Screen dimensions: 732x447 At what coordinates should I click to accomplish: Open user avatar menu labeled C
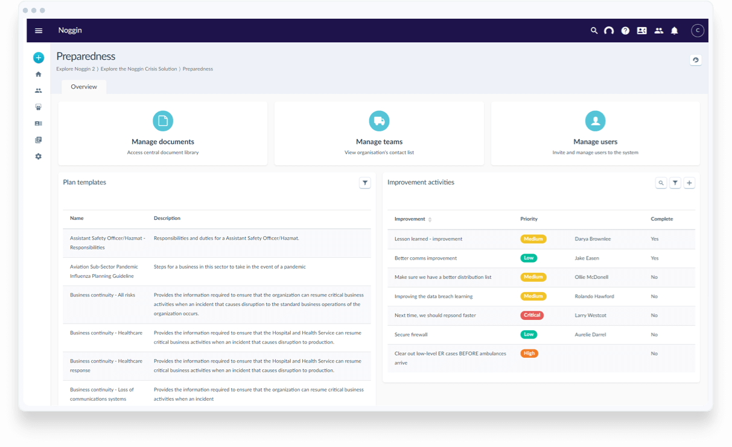tap(698, 31)
